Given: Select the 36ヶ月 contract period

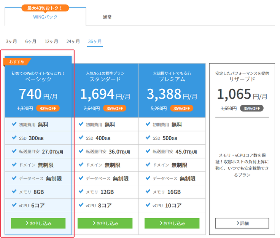Looking at the screenshot, I should pos(95,41).
